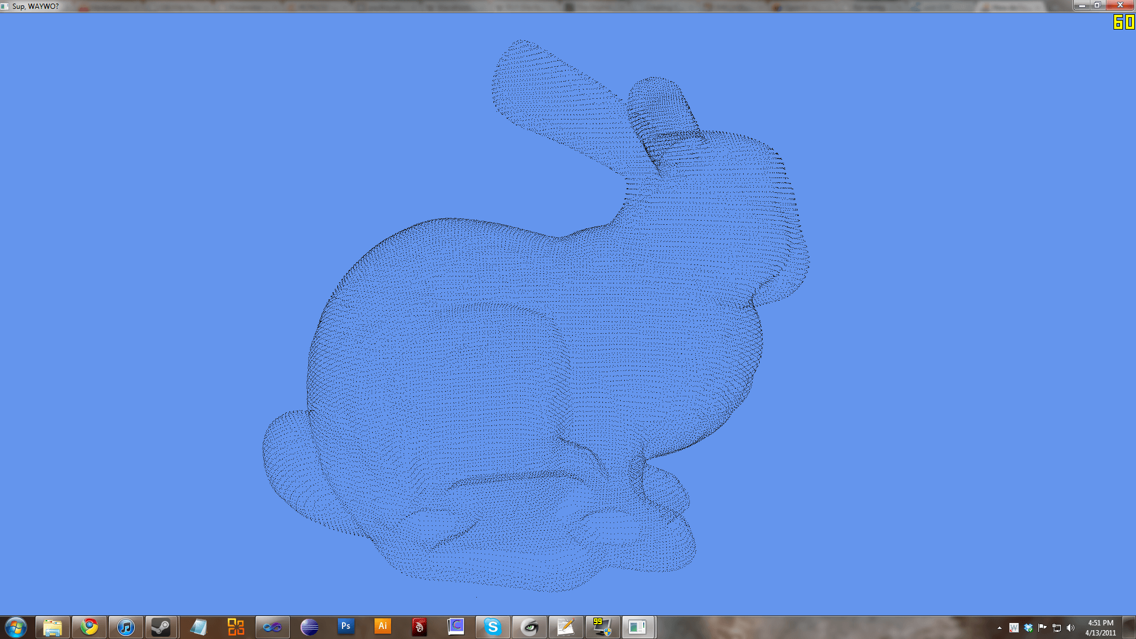The height and width of the screenshot is (639, 1136).
Task: Restore down the Sup, WAYWO? window
Action: (x=1097, y=5)
